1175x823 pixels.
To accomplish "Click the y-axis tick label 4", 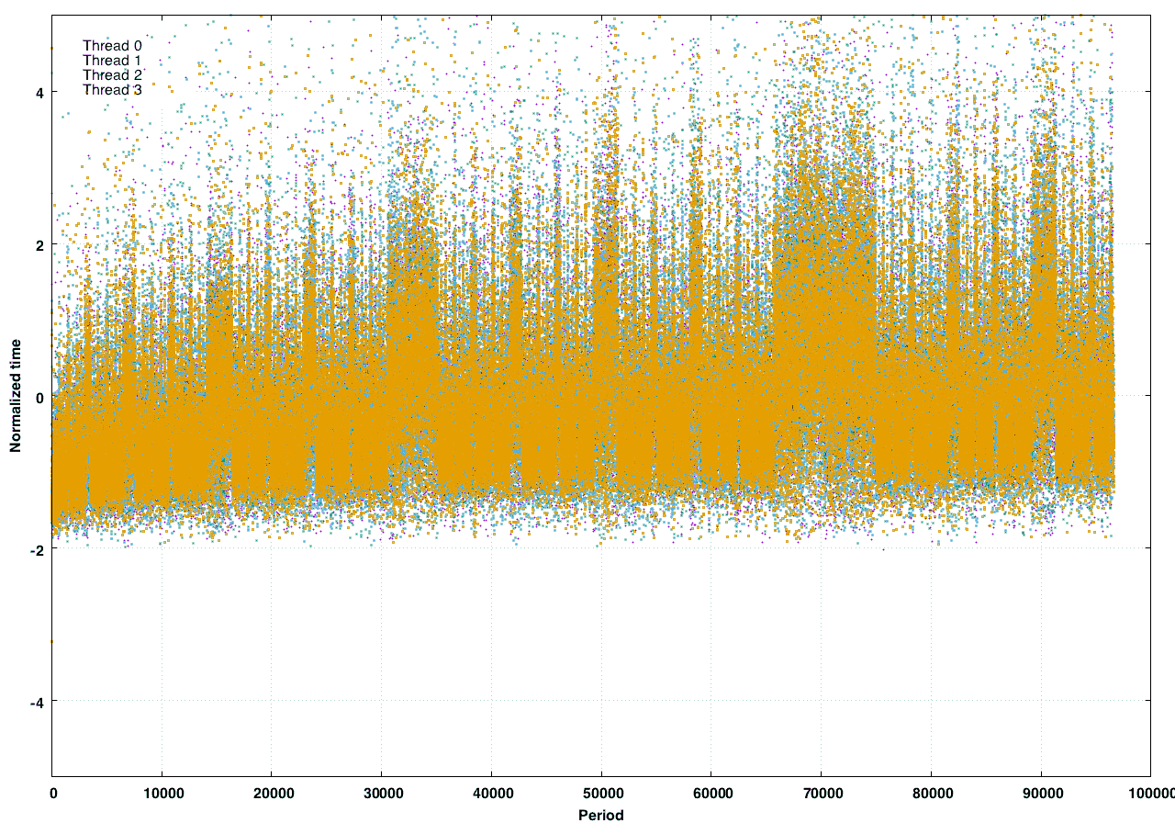I will tap(39, 91).
